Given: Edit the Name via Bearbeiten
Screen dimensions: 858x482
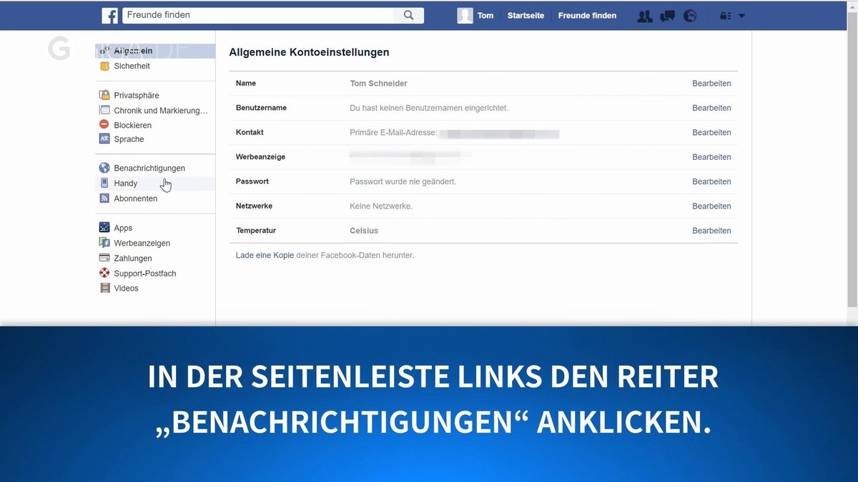Looking at the screenshot, I should coord(711,83).
